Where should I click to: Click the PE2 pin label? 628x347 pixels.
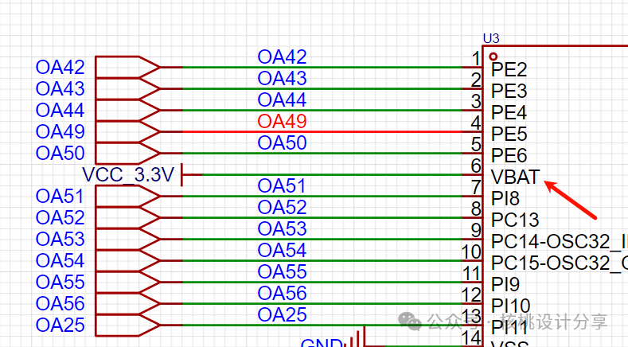click(x=509, y=69)
